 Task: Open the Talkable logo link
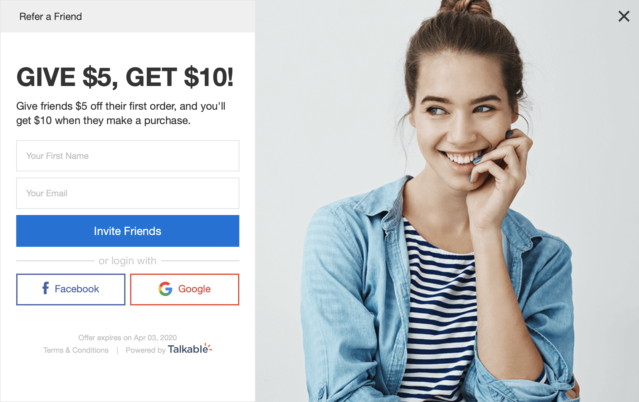190,349
